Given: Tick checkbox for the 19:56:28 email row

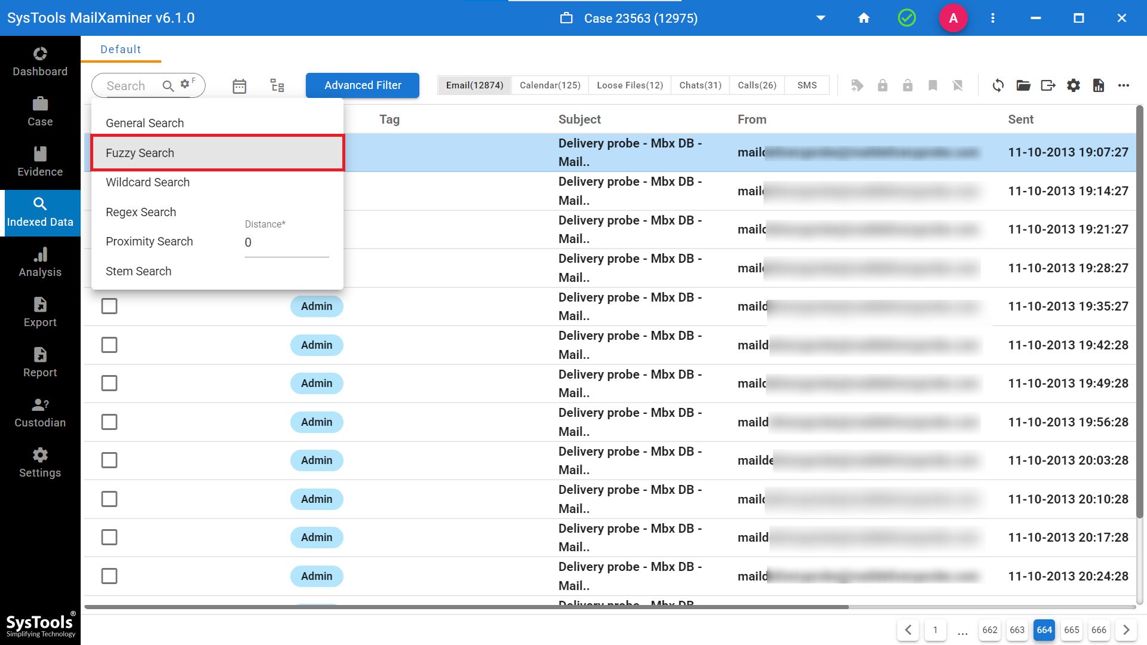Looking at the screenshot, I should (x=109, y=422).
